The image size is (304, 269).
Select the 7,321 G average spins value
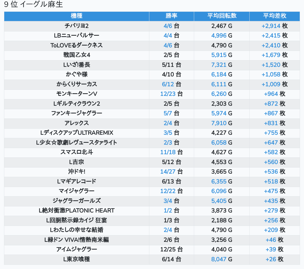point(222,65)
